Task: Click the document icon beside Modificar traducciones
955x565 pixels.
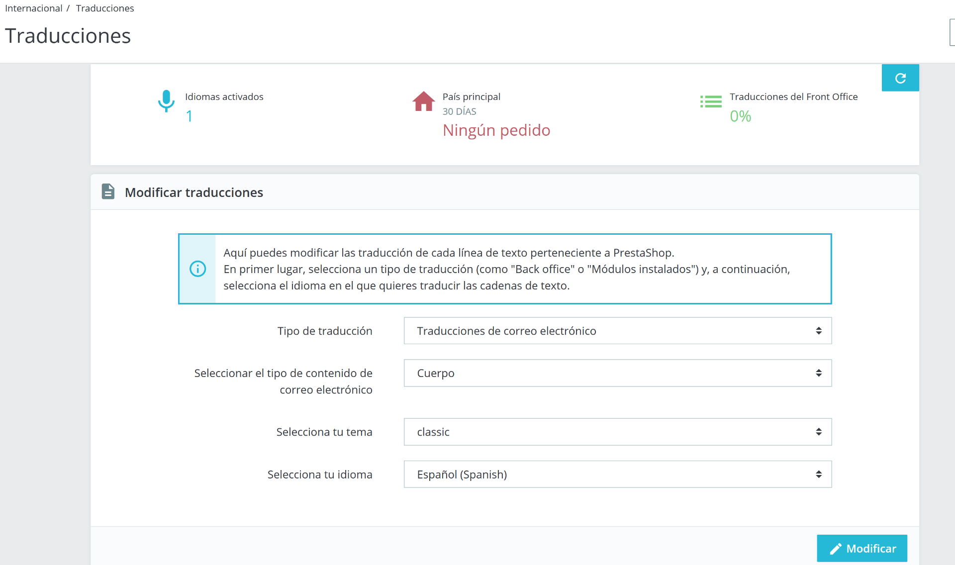Action: (108, 191)
